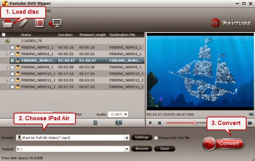Expand the FINDING_NEMO9_1 row
Screen dimensions: 255x161
tap(7, 67)
